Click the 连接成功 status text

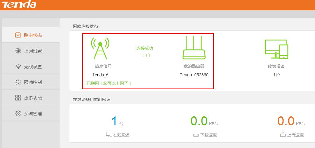(x=145, y=48)
